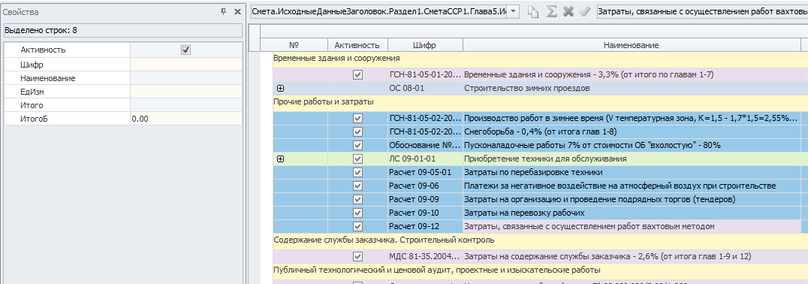
Task: Click the Расчет 09-12 code cell
Action: click(425, 226)
